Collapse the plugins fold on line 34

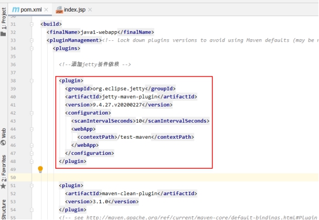point(32,48)
